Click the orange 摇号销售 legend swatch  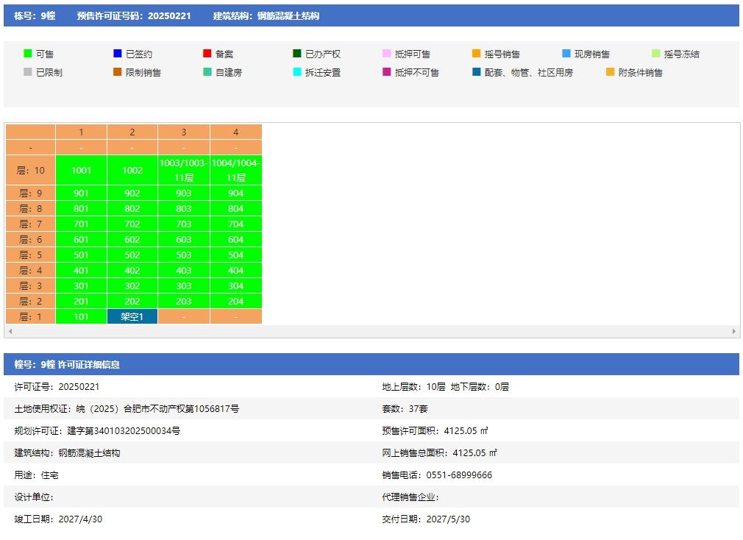point(476,54)
